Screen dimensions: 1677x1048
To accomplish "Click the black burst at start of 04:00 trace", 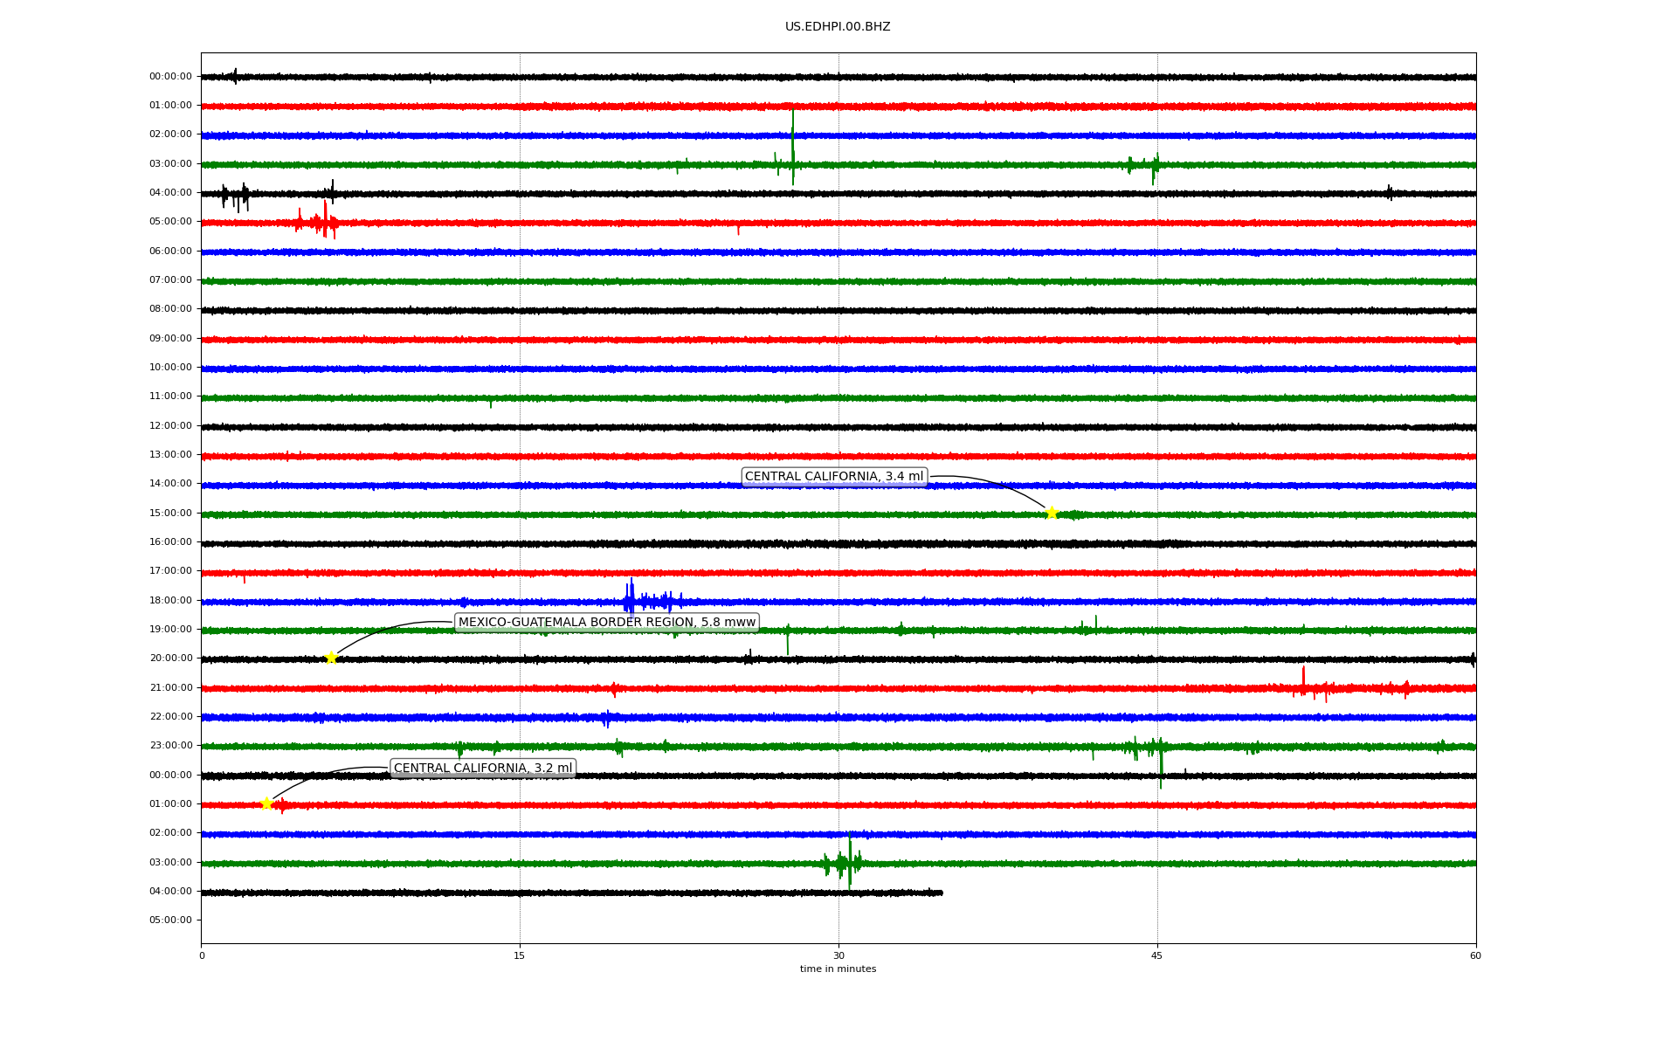I will tap(234, 196).
